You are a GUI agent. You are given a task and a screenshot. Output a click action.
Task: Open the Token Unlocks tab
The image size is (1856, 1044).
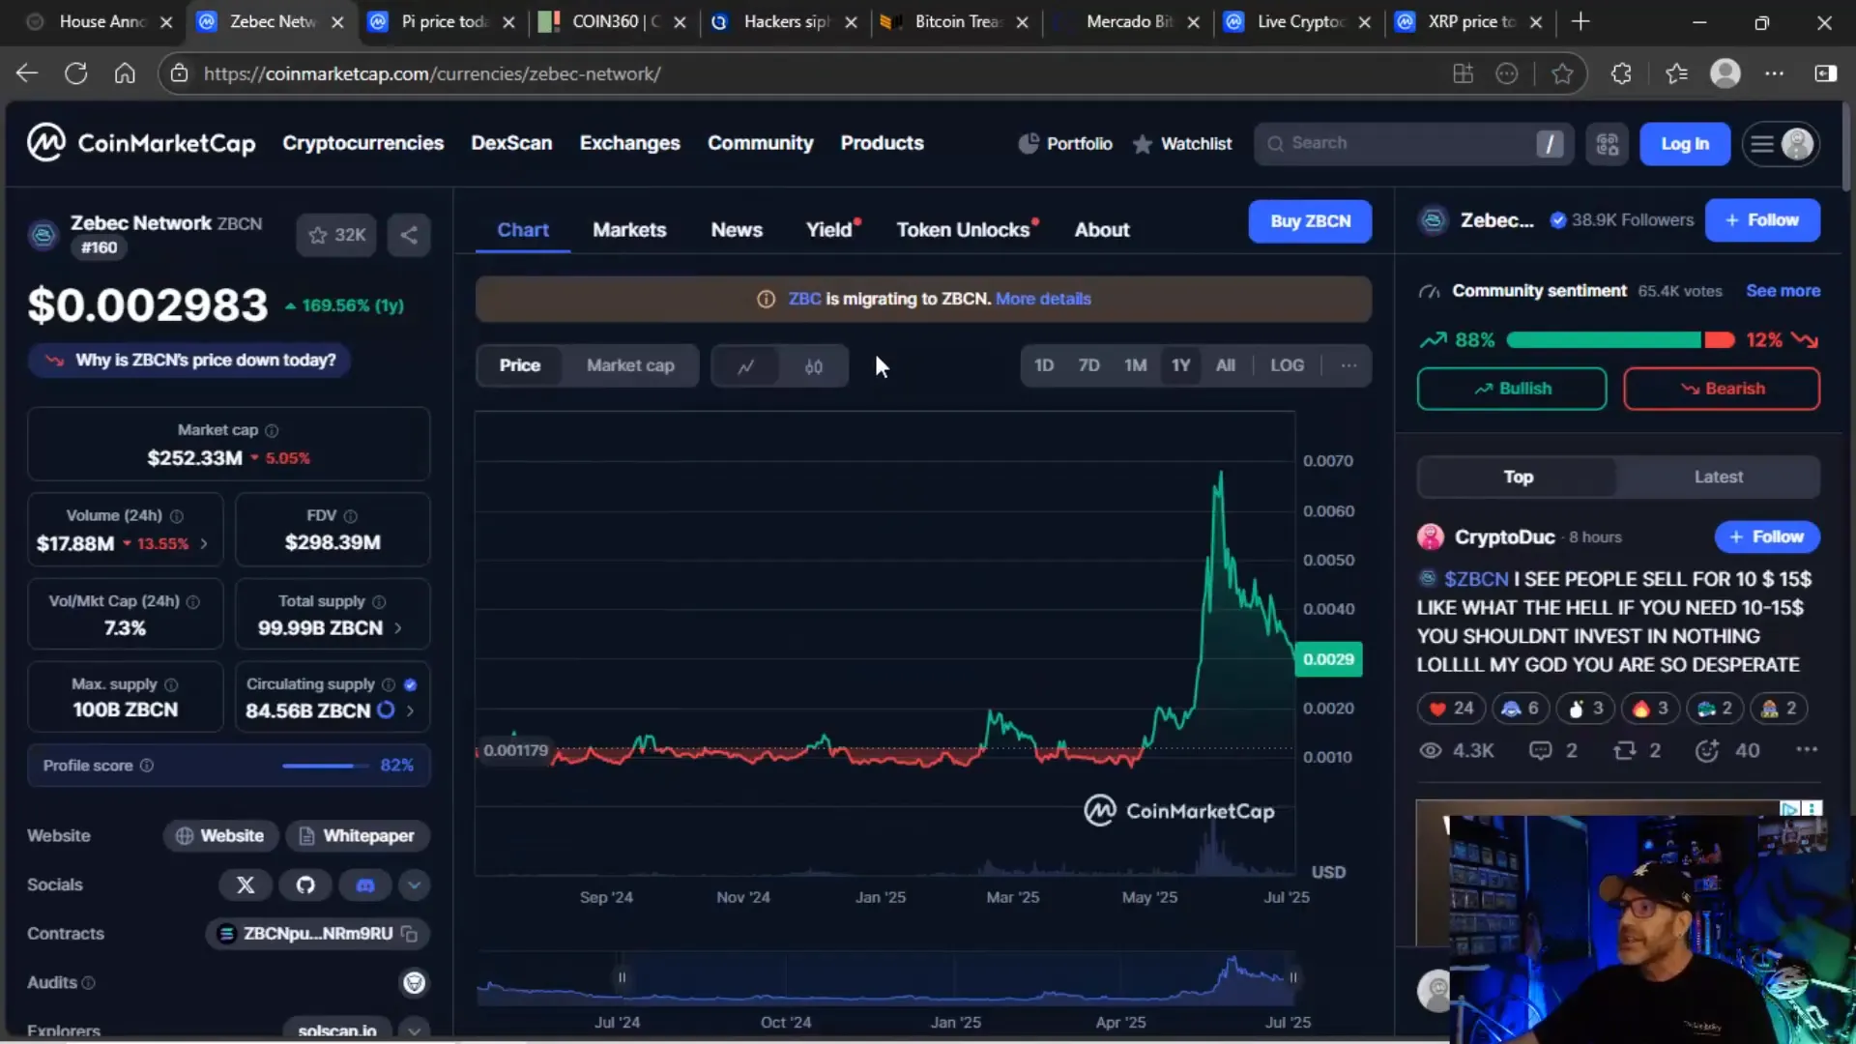(x=966, y=230)
